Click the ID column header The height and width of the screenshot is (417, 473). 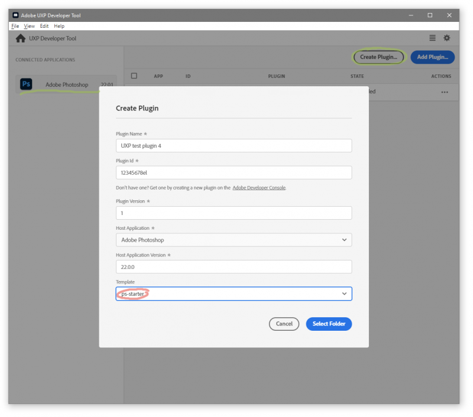tap(188, 76)
